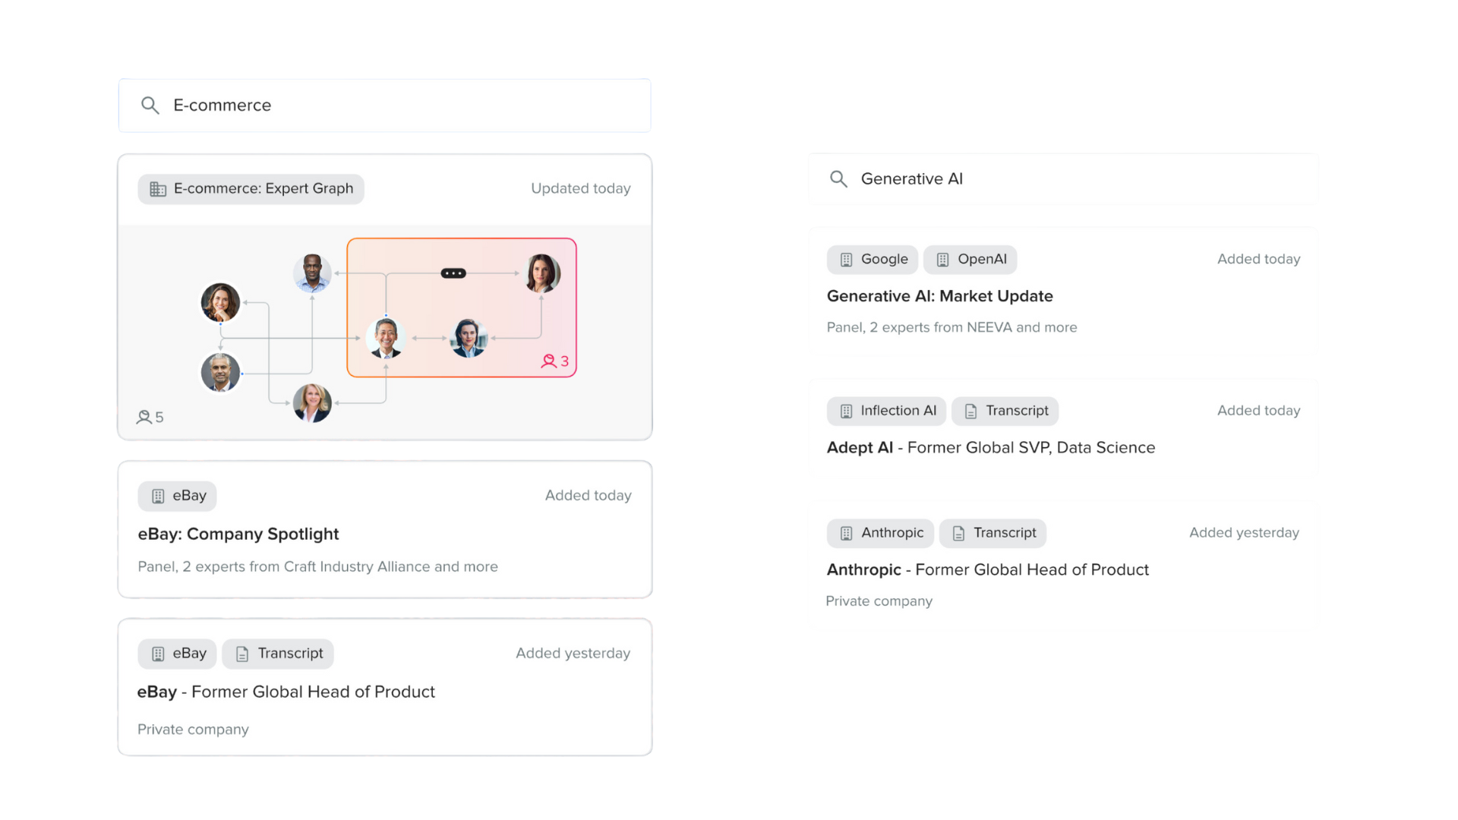Click the pink 3-experts group count icon
The height and width of the screenshot is (820, 1458).
pyautogui.click(x=548, y=361)
